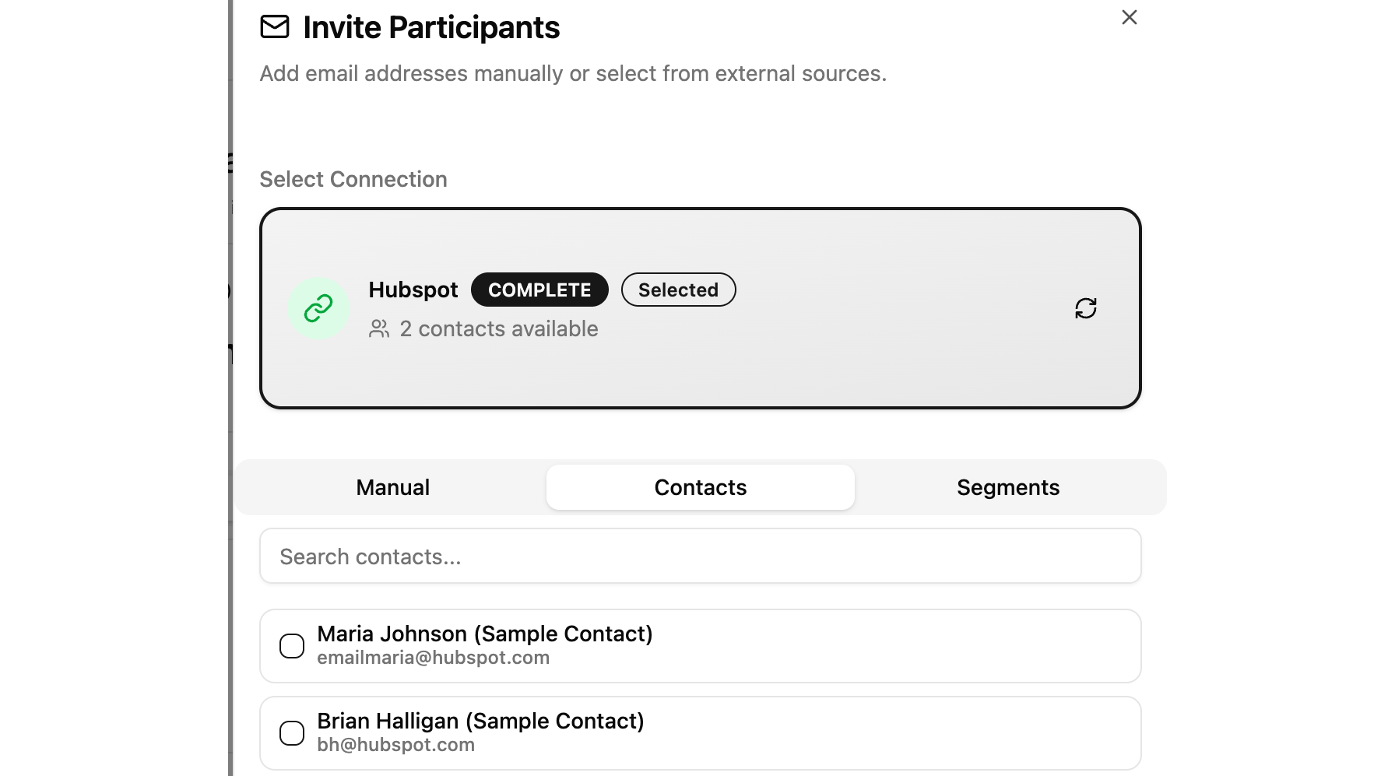1381x776 pixels.
Task: Click the green Hubspot link icon
Action: 318,309
